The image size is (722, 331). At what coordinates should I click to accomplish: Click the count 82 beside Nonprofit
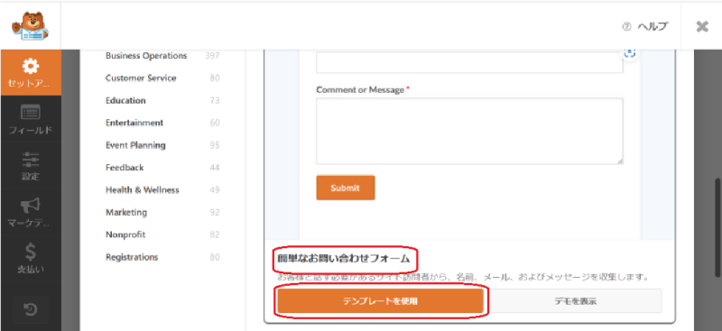click(x=215, y=234)
